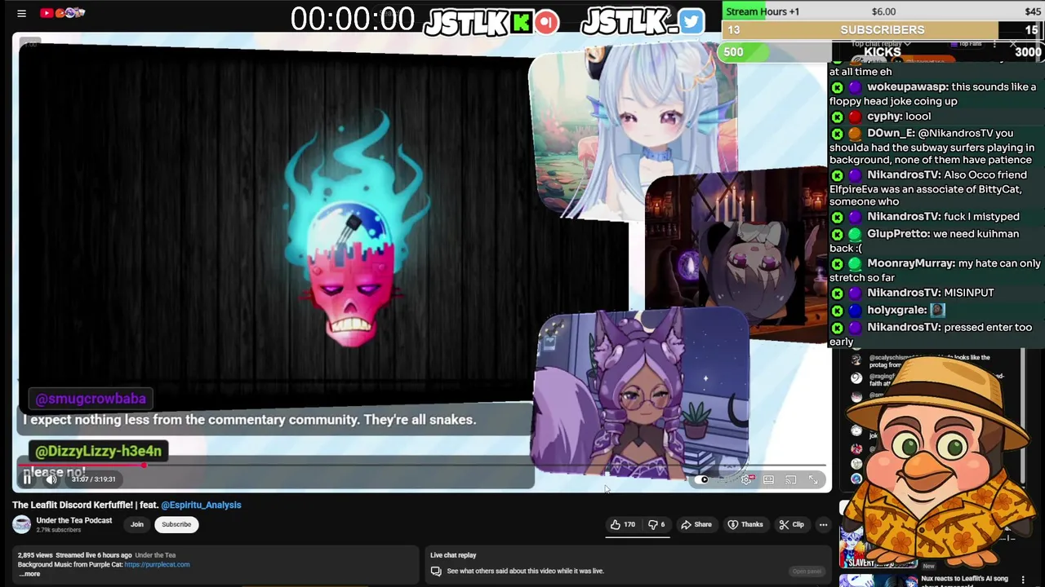
Task: Subscribe to Under the Tea Podcast
Action: pos(176,524)
